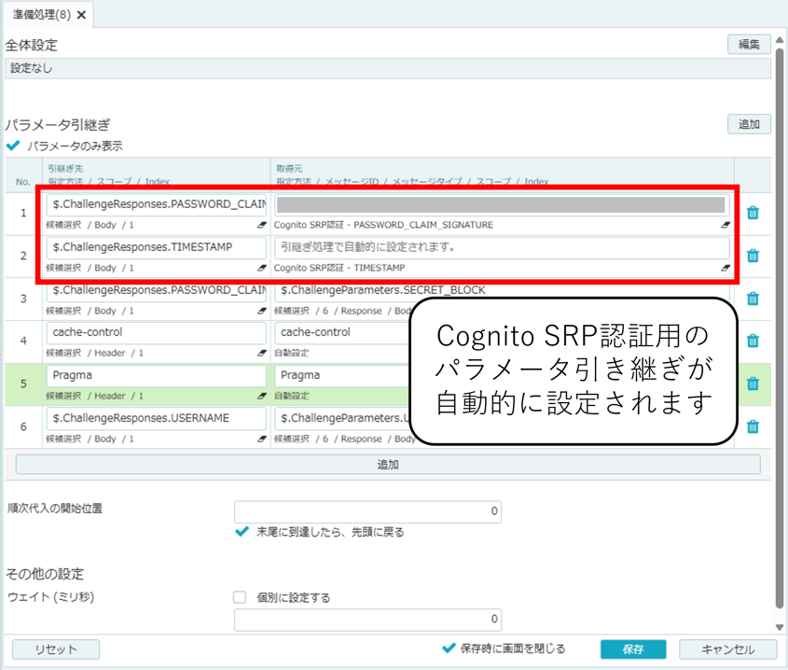Click Cognito SRP認証 - TIMESTAMP text
The width and height of the screenshot is (788, 670).
(339, 268)
